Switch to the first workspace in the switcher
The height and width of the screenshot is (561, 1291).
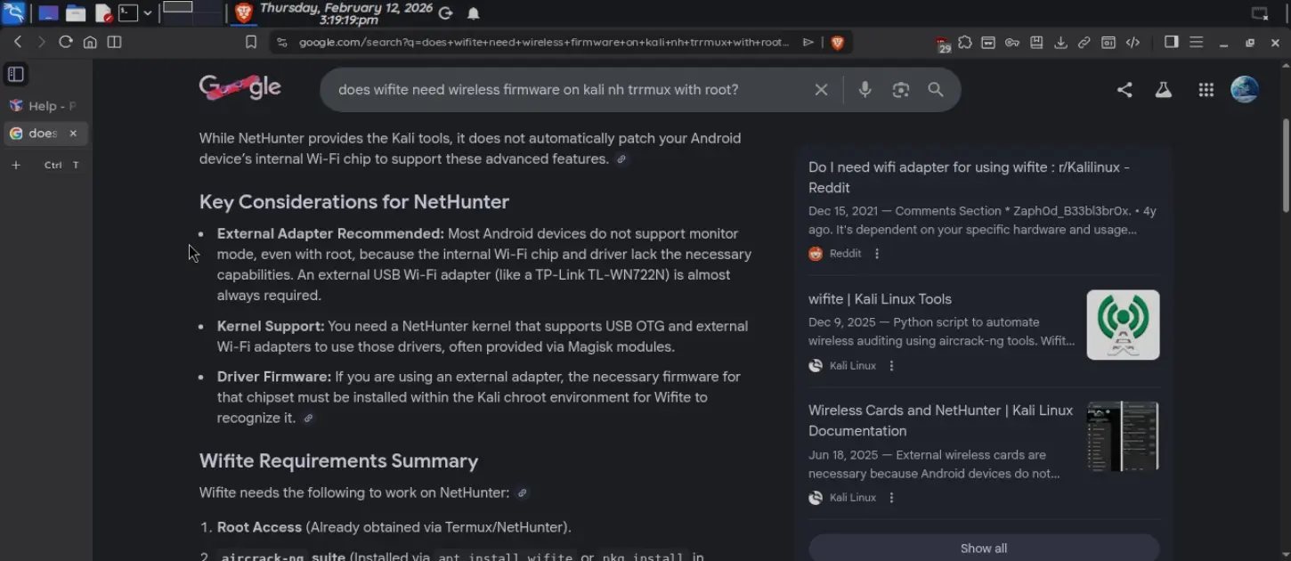178,7
